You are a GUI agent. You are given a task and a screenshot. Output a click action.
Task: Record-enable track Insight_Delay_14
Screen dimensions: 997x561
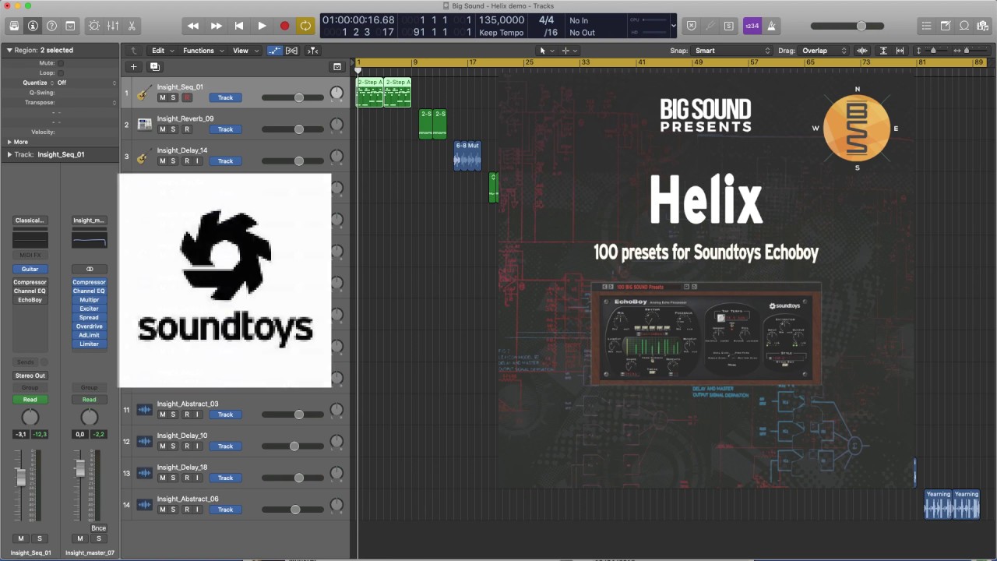pos(186,161)
